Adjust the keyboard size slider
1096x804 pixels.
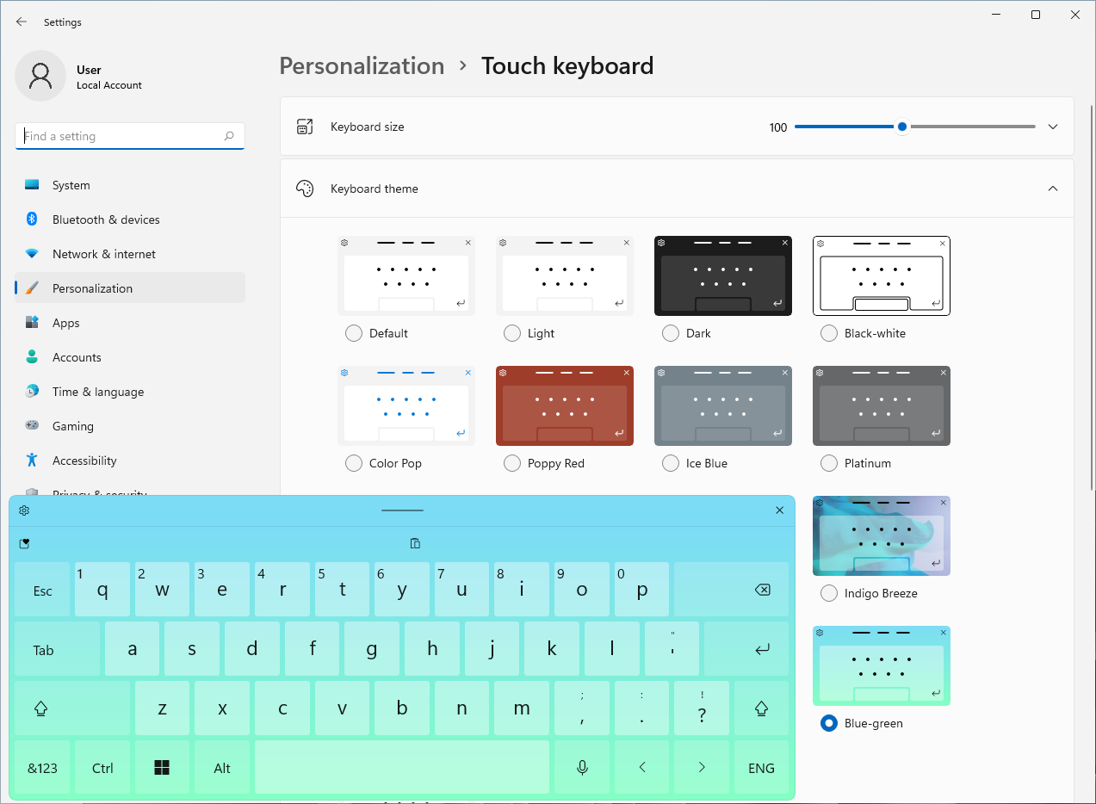(x=901, y=126)
